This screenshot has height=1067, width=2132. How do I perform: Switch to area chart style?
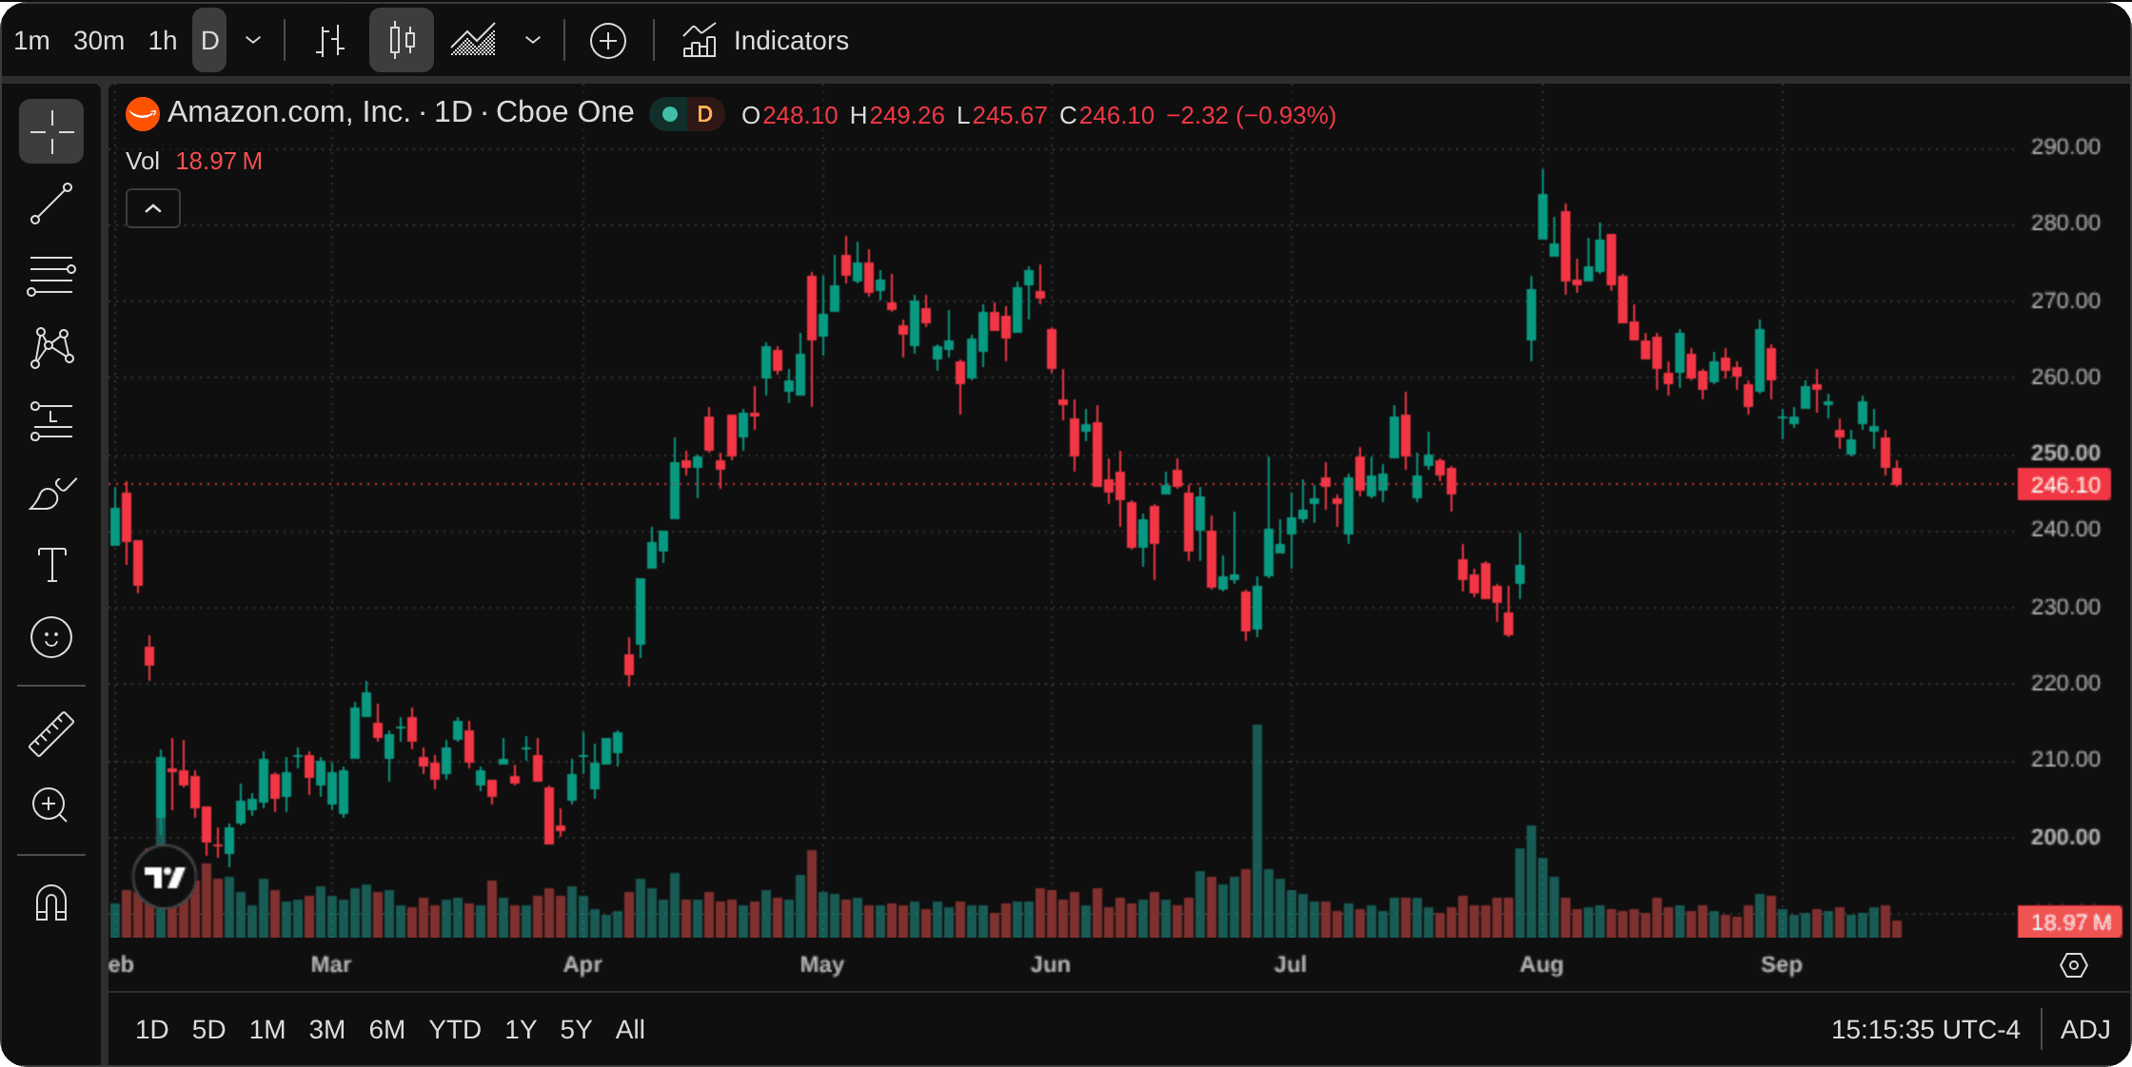(473, 41)
